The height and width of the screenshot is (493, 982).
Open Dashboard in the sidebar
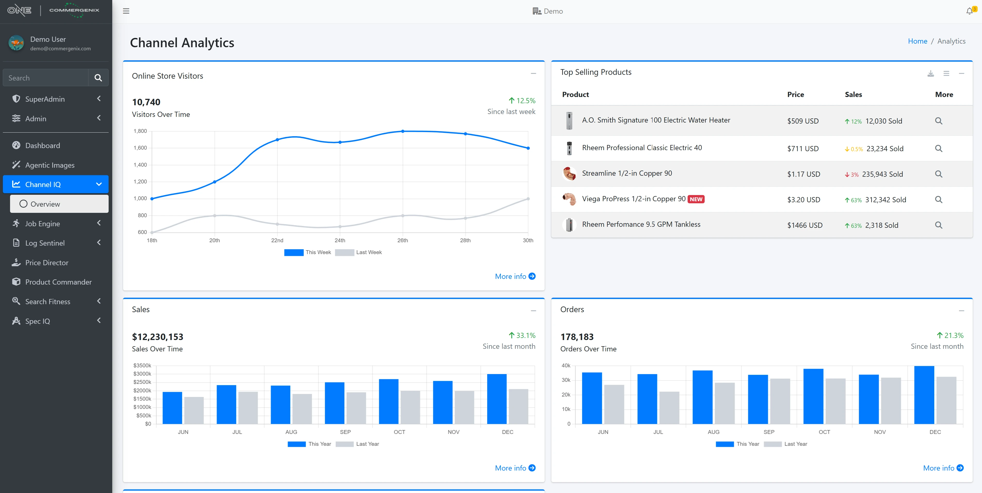point(56,145)
